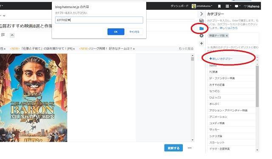Click the category list scrollbar thumb

pyautogui.click(x=257, y=86)
